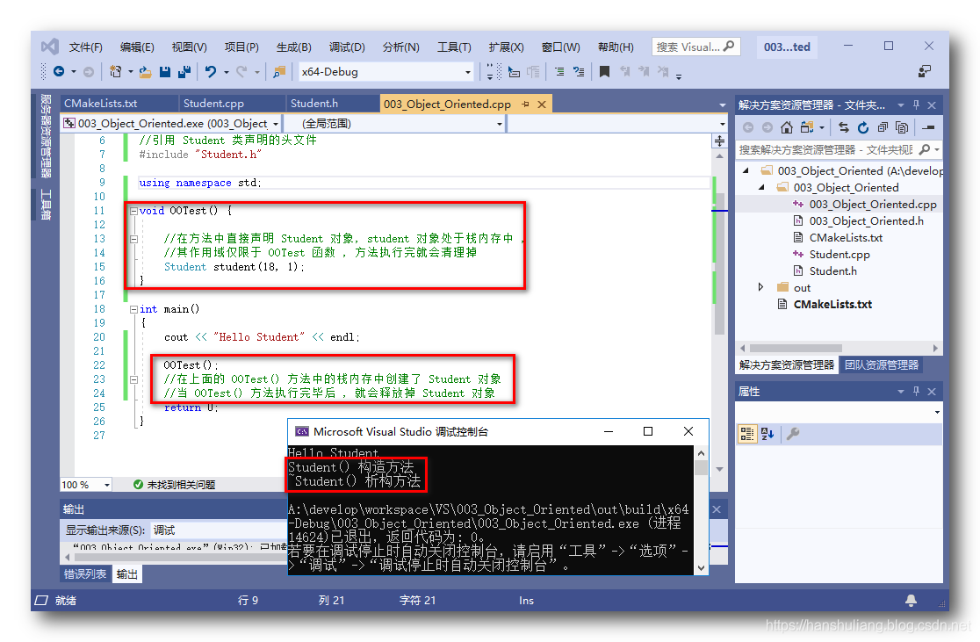This screenshot has height=642, width=980.
Task: Click the Home icon in Solution Explorer
Action: tap(787, 127)
